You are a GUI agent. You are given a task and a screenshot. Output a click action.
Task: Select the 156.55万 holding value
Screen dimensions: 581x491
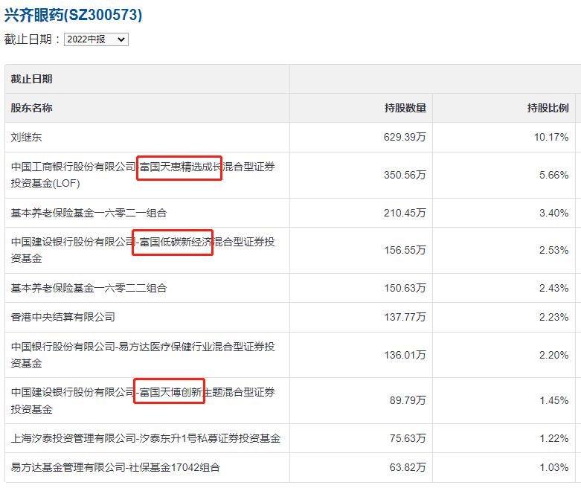tap(405, 250)
